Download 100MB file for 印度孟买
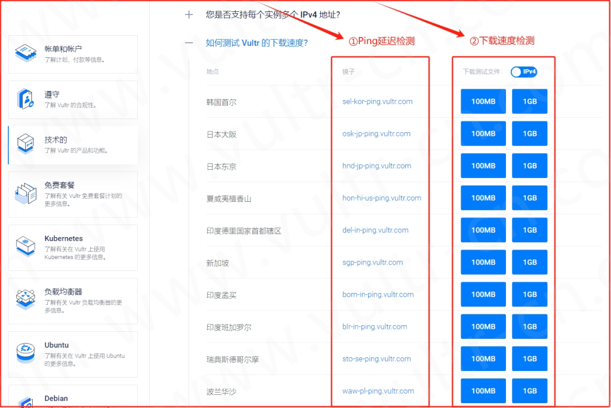Image resolution: width=611 pixels, height=408 pixels. (x=483, y=294)
